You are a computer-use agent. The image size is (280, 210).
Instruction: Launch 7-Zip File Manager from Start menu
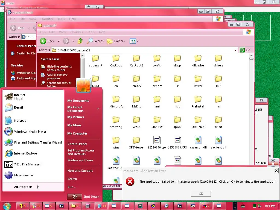click(22, 164)
